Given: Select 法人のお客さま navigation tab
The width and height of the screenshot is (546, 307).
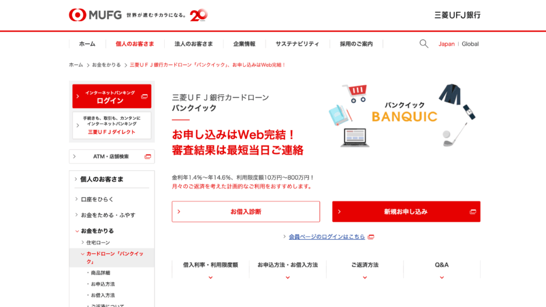Looking at the screenshot, I should [194, 44].
